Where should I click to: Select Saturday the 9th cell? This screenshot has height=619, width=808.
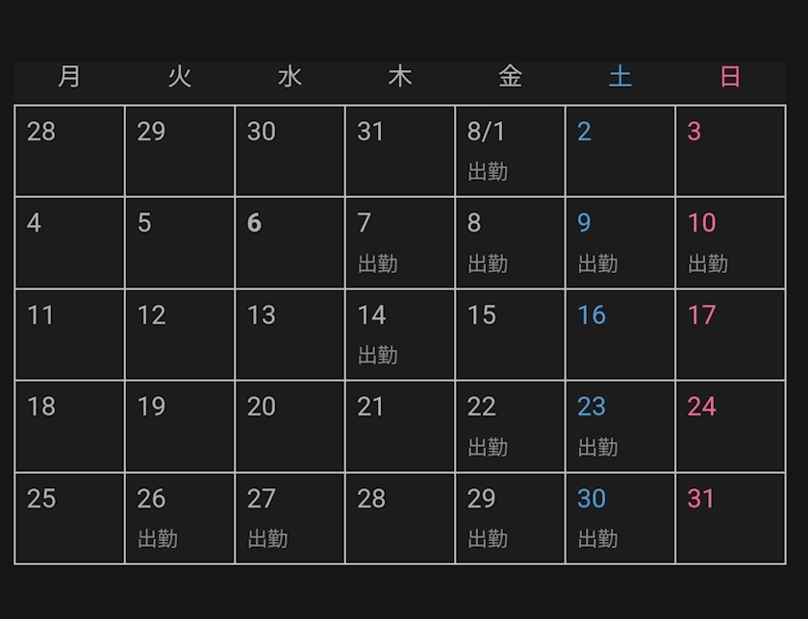tap(619, 242)
